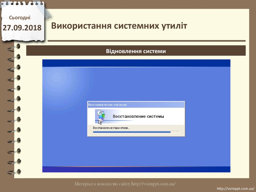Select the 'Відновлення системи' brown header bar

pyautogui.click(x=136, y=51)
